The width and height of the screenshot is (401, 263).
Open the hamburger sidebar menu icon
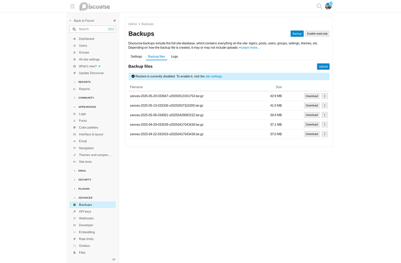click(73, 6)
